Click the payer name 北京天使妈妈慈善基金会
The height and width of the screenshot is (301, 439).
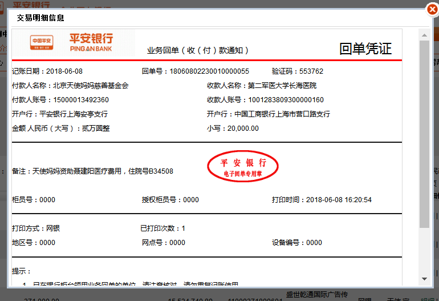(x=91, y=86)
